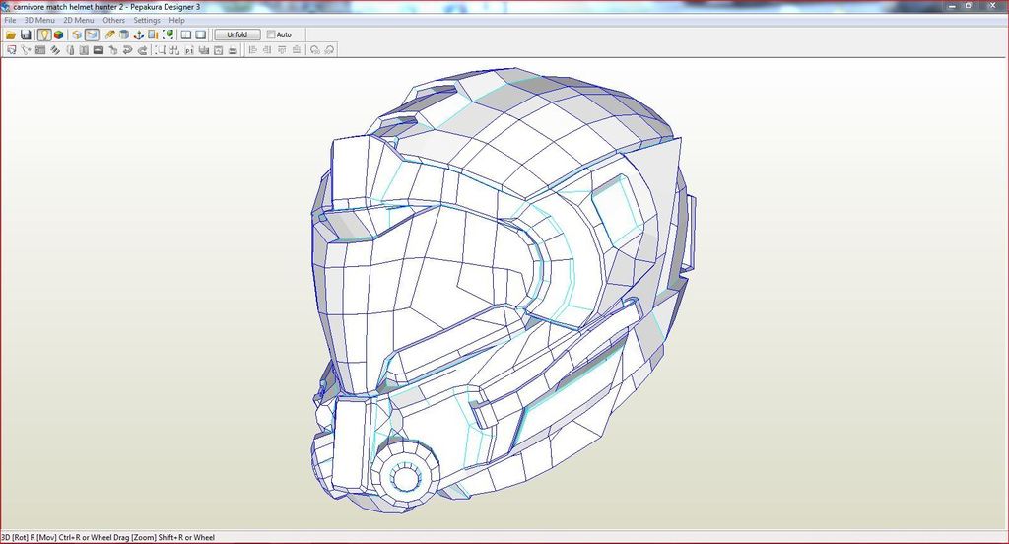Enable the Auto checkbox
The height and width of the screenshot is (544, 1009).
(272, 34)
